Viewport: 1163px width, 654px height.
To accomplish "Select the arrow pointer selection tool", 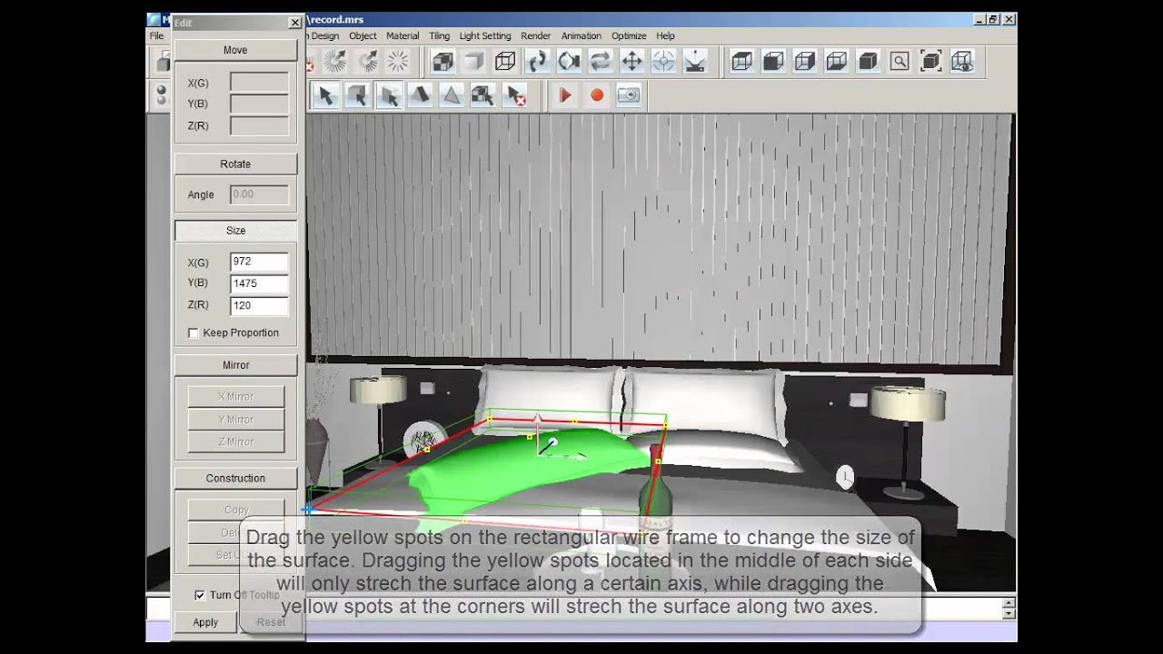I will pyautogui.click(x=325, y=94).
